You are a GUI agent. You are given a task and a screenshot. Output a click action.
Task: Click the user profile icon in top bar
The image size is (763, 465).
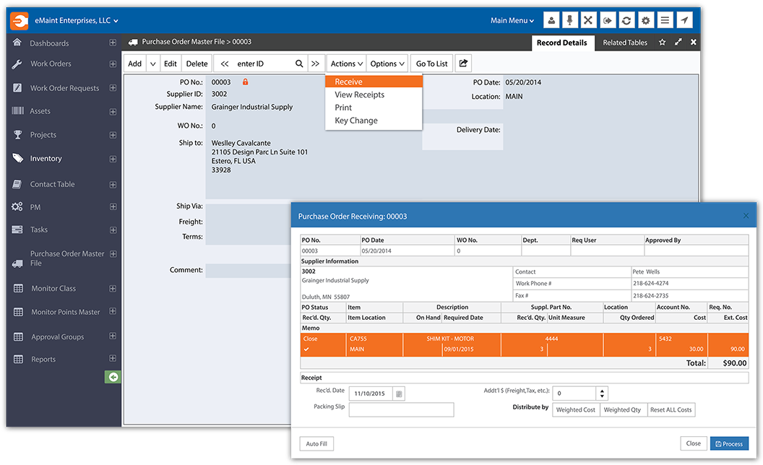coord(551,20)
